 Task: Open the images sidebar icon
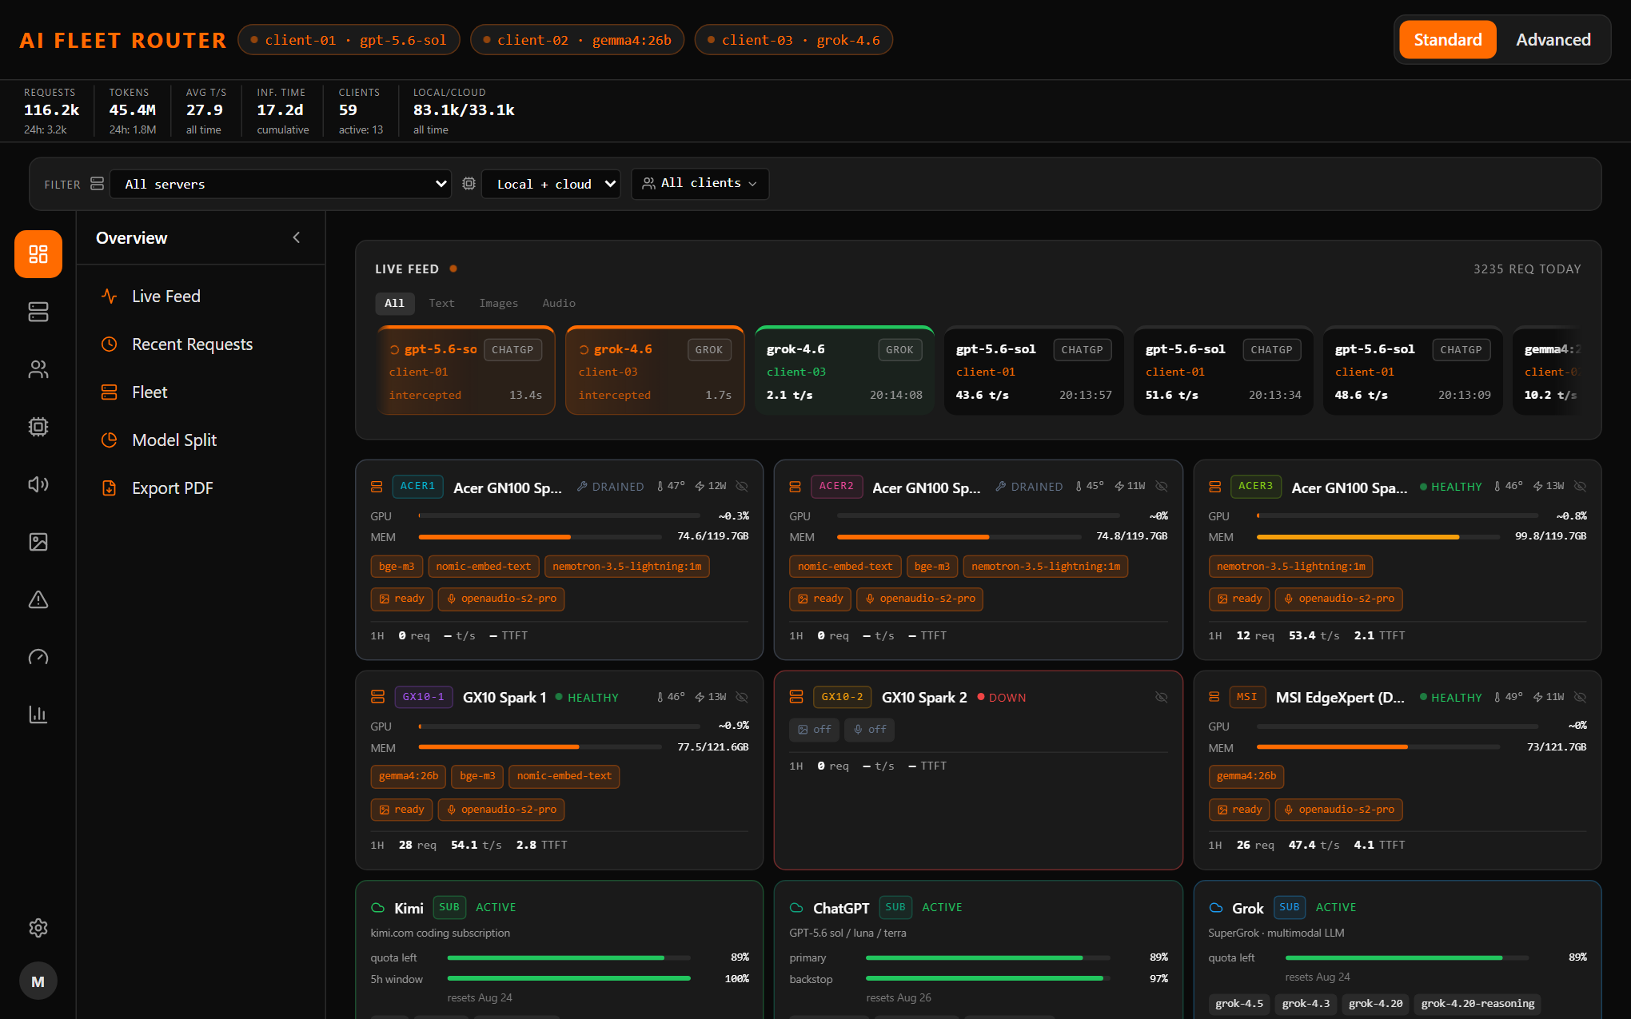coord(38,542)
